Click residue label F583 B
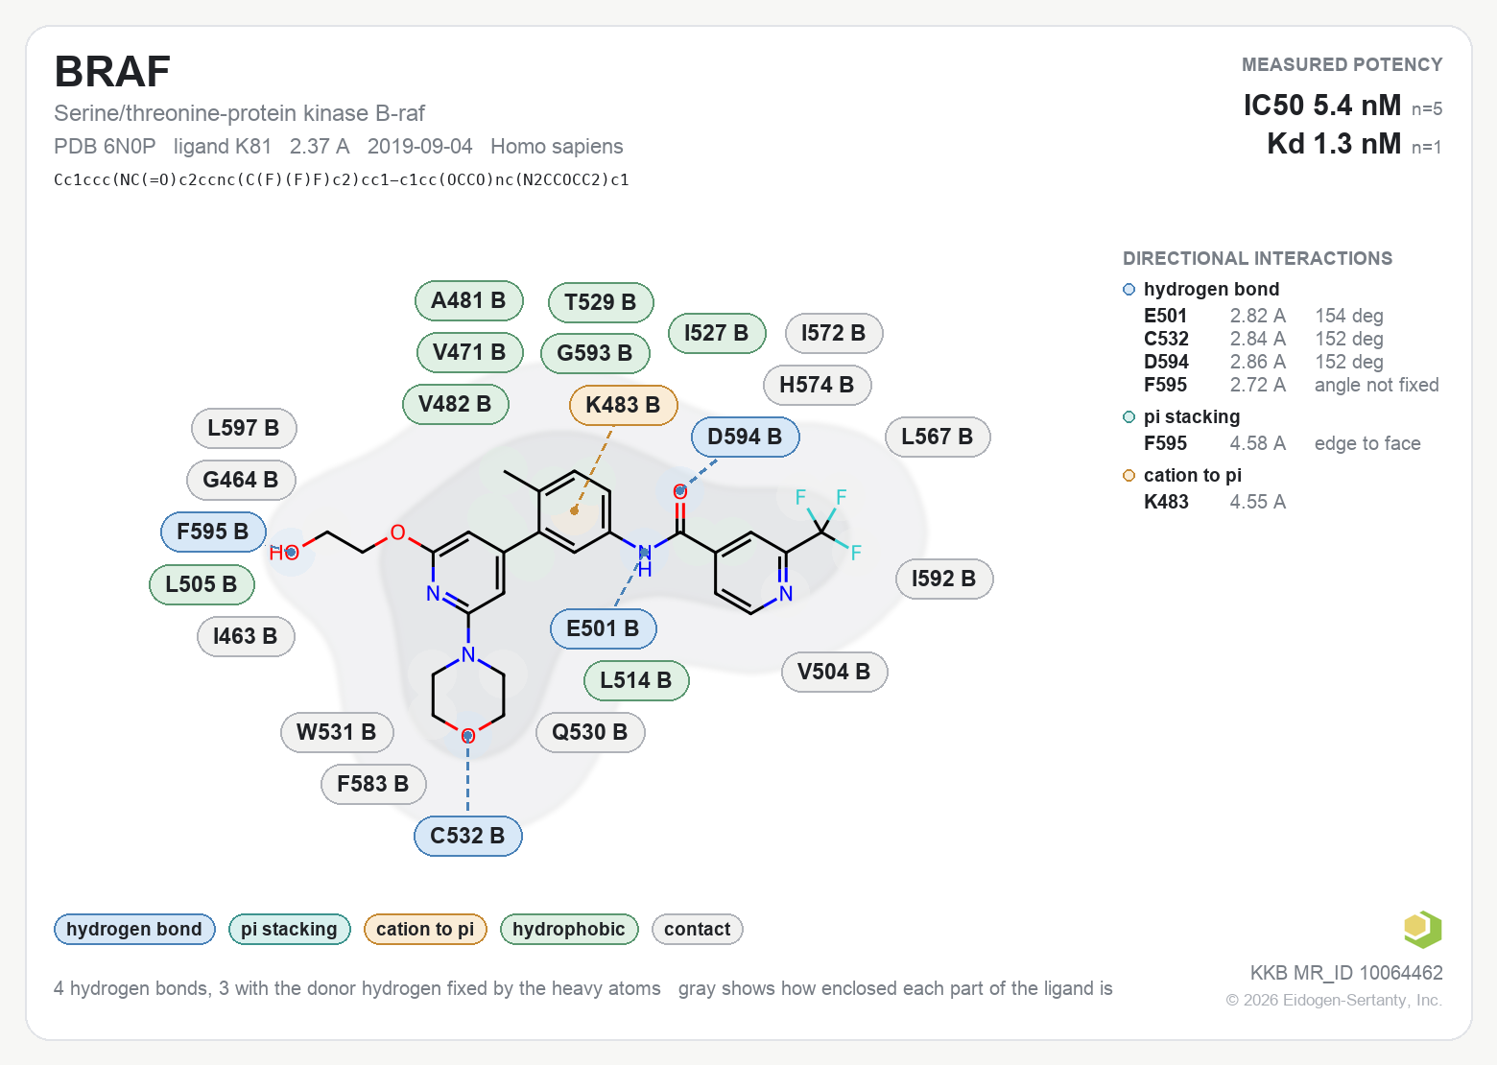Image resolution: width=1497 pixels, height=1065 pixels. tap(373, 785)
